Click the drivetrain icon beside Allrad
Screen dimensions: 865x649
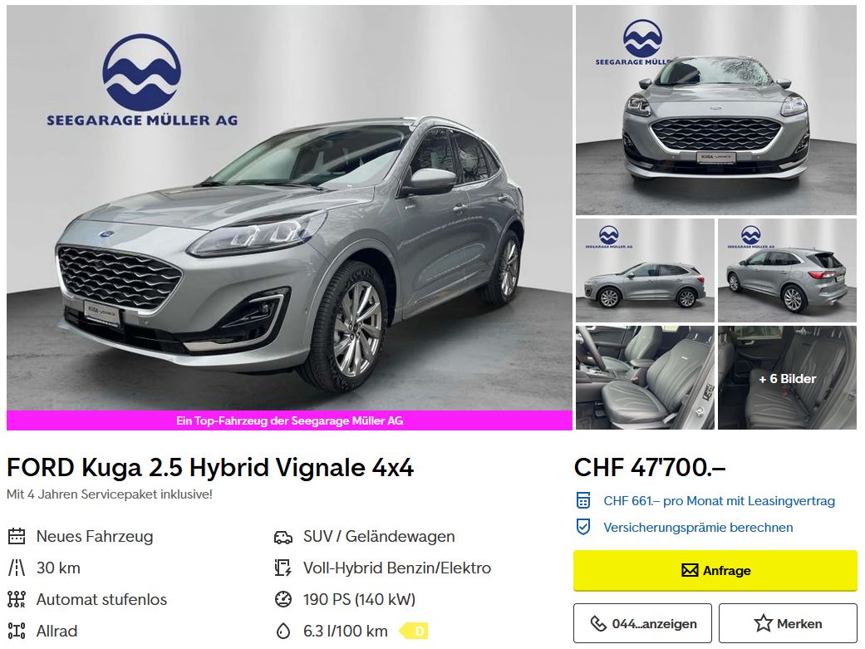click(x=17, y=630)
